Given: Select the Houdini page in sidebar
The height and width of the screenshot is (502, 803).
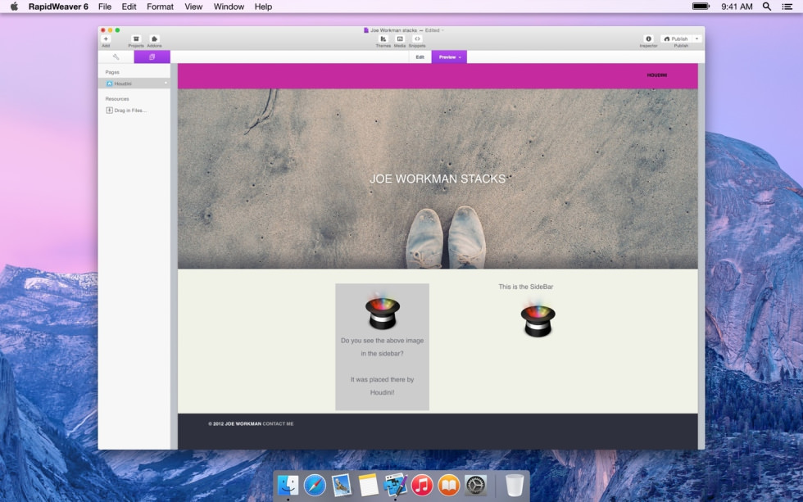Looking at the screenshot, I should (134, 84).
